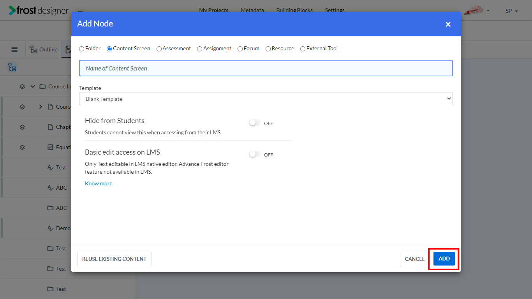Viewport: 532px width, 299px height.
Task: Open the SP user dropdown
Action: (x=512, y=11)
